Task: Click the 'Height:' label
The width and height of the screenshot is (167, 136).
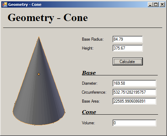Action: tap(88, 48)
